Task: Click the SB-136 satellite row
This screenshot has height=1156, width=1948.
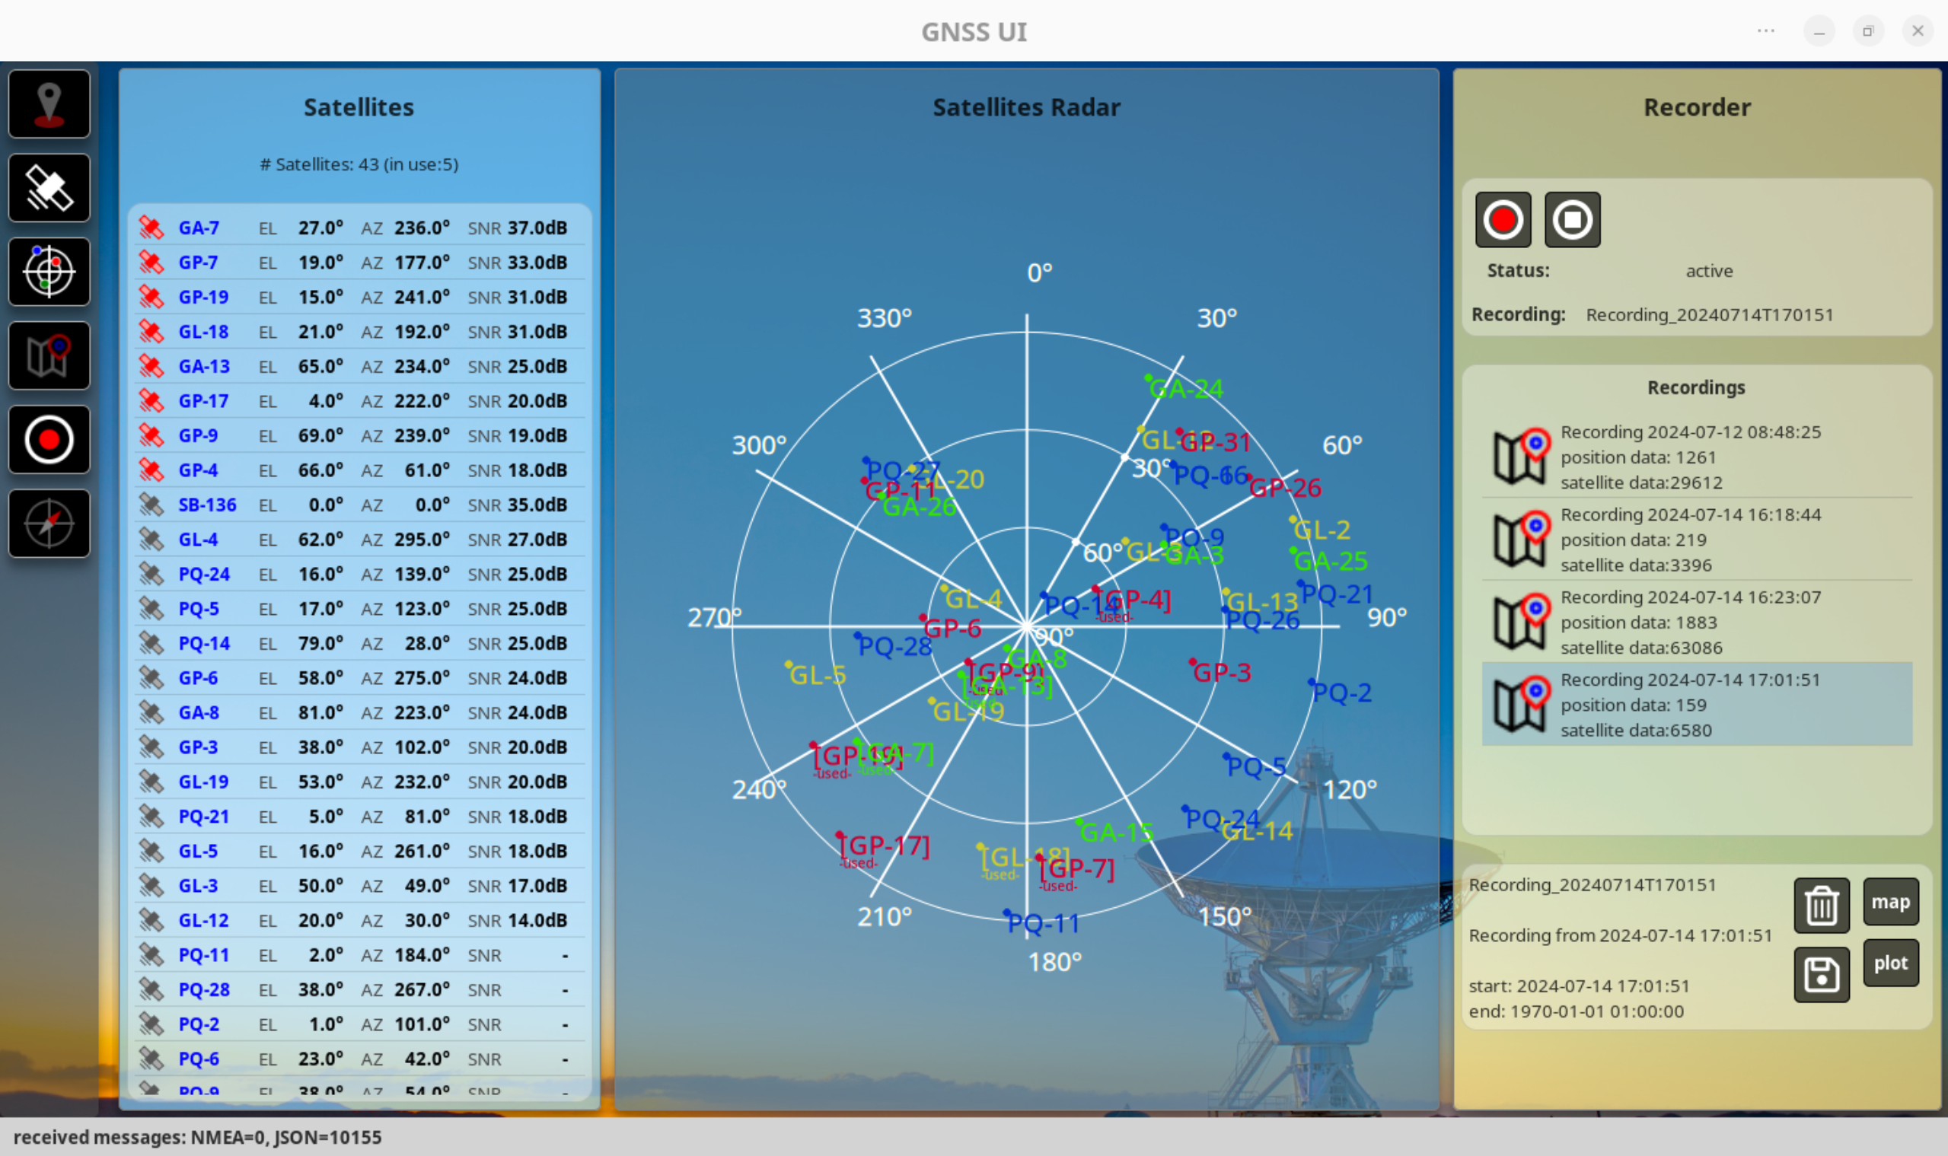Action: coord(359,505)
